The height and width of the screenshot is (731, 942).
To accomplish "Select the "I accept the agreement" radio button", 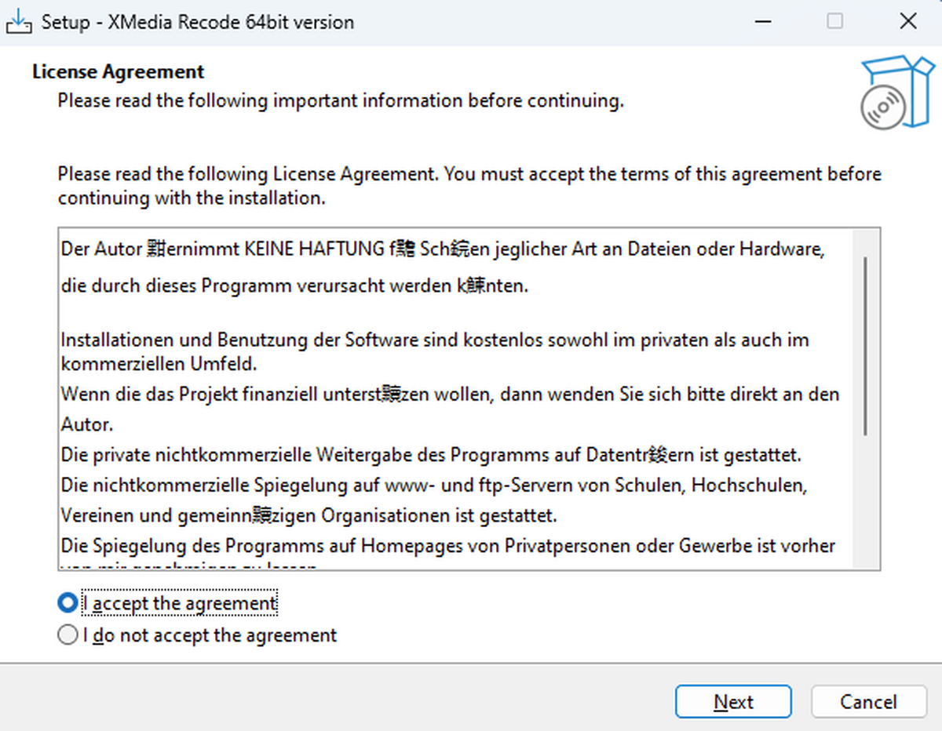I will click(68, 603).
